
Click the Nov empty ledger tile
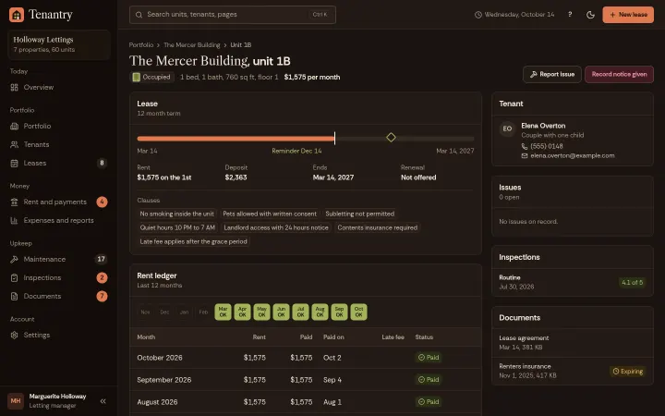146,312
